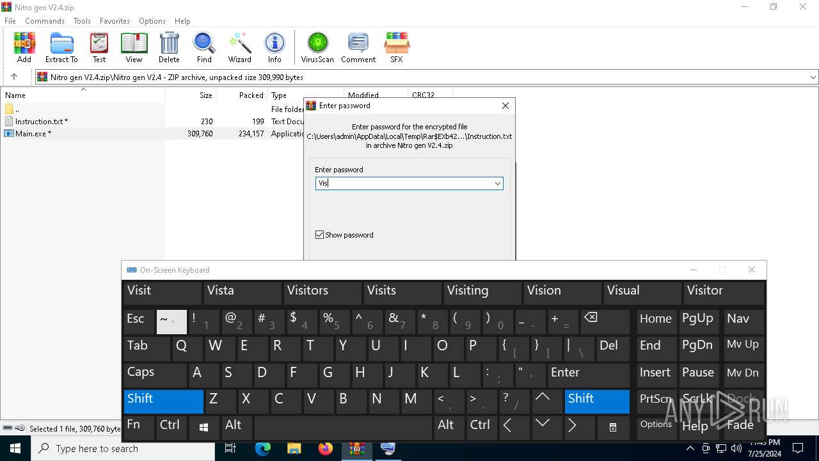Open the Commands menu
Viewport: 819px width, 461px height.
tap(45, 21)
